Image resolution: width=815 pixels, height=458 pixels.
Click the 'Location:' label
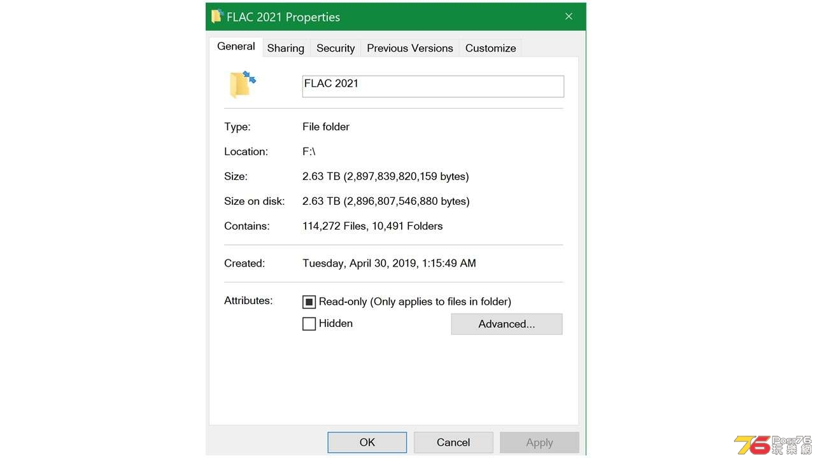tap(246, 151)
